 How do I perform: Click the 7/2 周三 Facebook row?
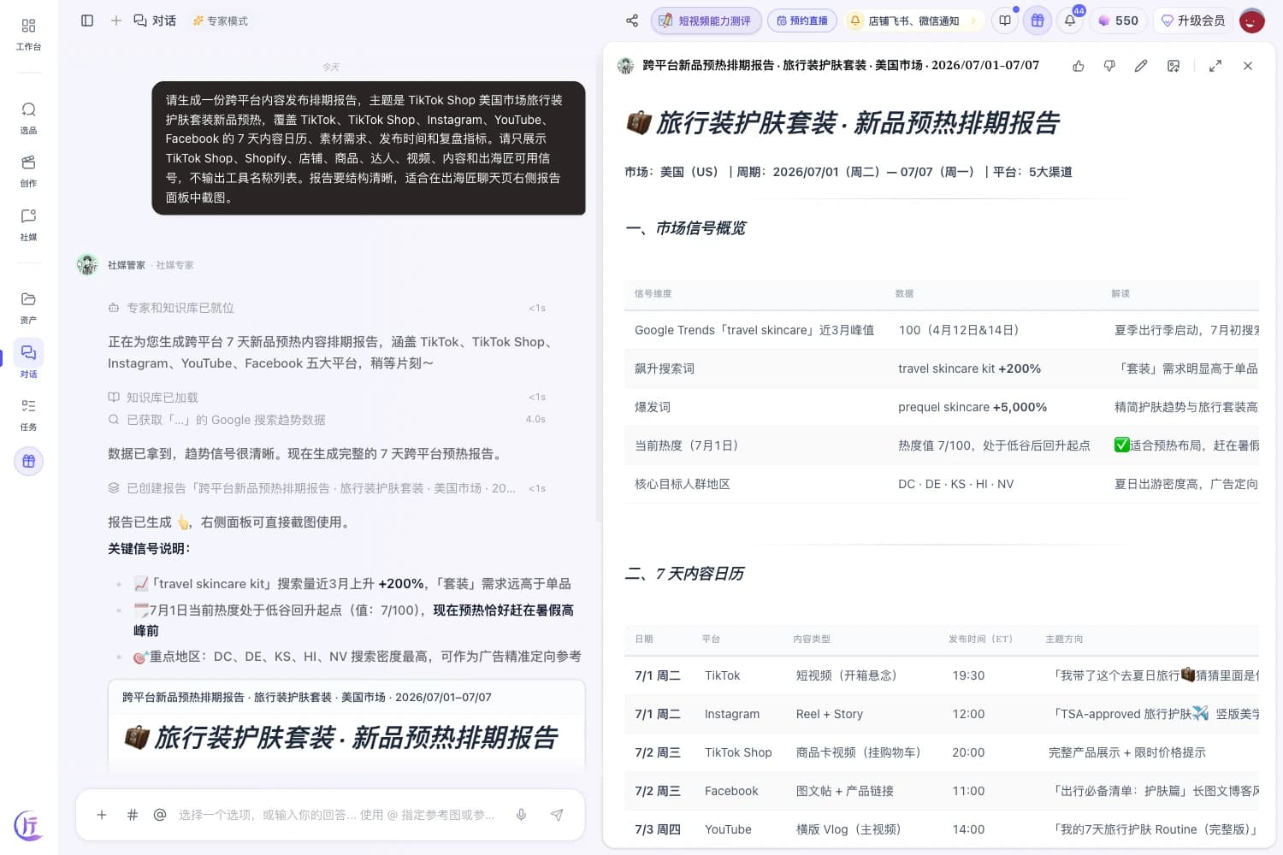942,791
